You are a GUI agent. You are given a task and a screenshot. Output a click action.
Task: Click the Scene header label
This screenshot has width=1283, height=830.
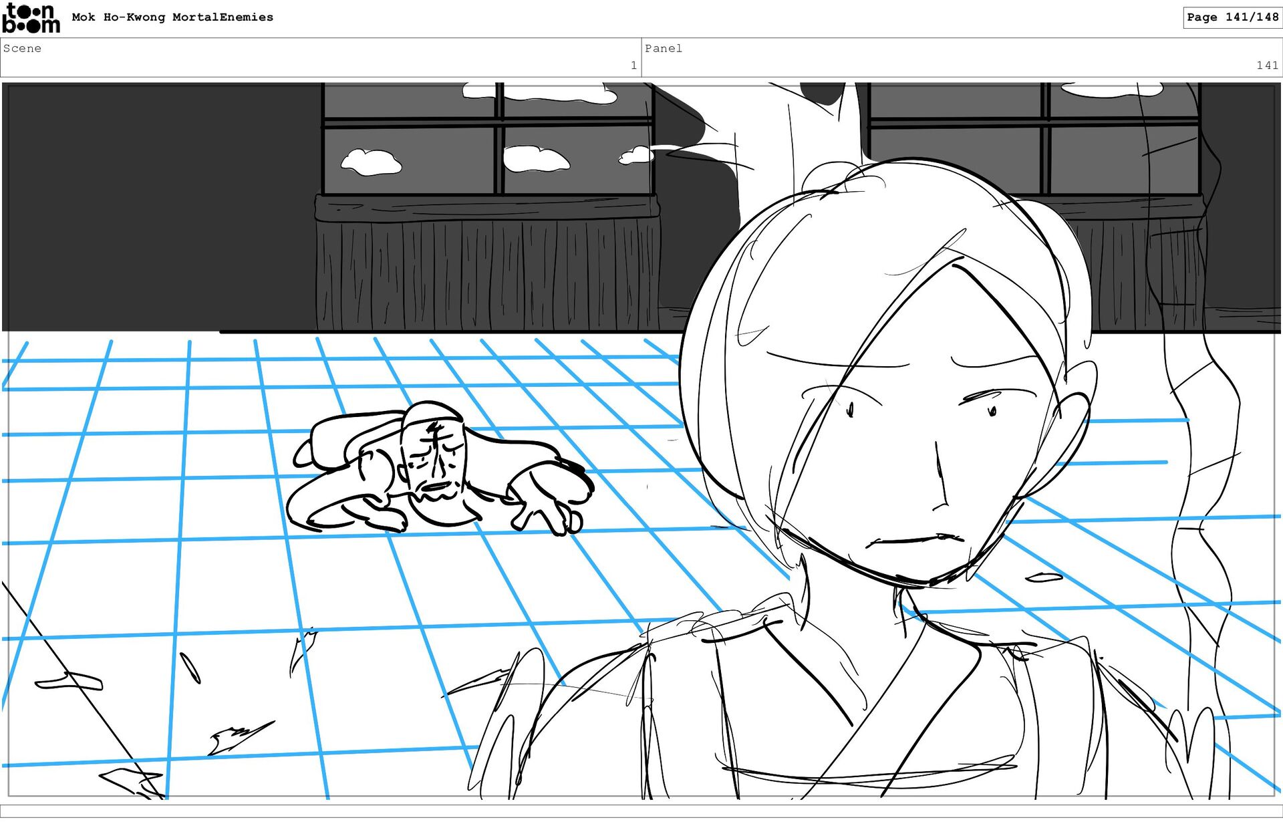pos(22,48)
